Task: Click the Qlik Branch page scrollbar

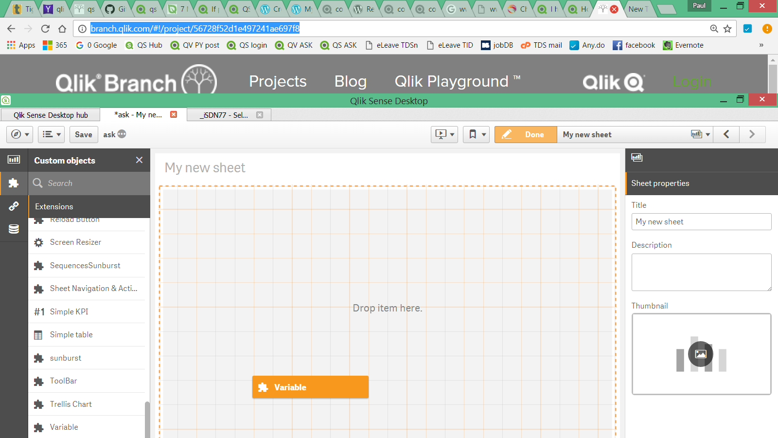Action: [773, 78]
